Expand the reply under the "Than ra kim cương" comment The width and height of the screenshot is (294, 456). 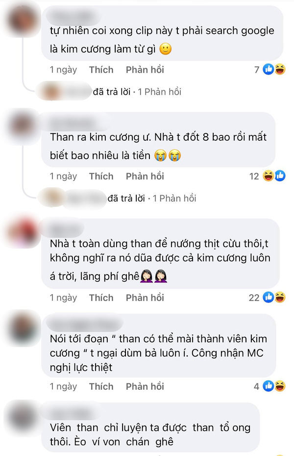pyautogui.click(x=152, y=199)
